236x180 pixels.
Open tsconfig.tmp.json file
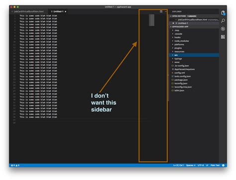194,87
